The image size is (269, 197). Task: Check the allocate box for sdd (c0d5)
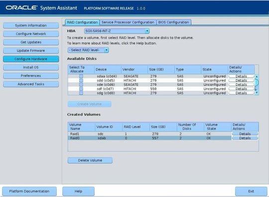(81, 80)
